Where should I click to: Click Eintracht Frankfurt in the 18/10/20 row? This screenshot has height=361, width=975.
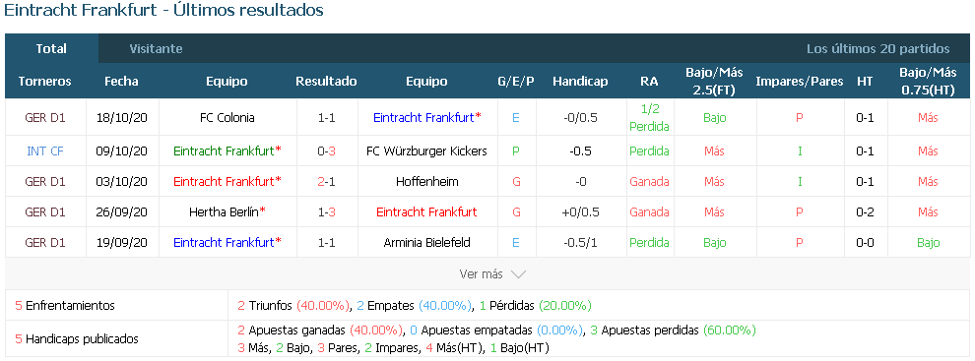[426, 117]
